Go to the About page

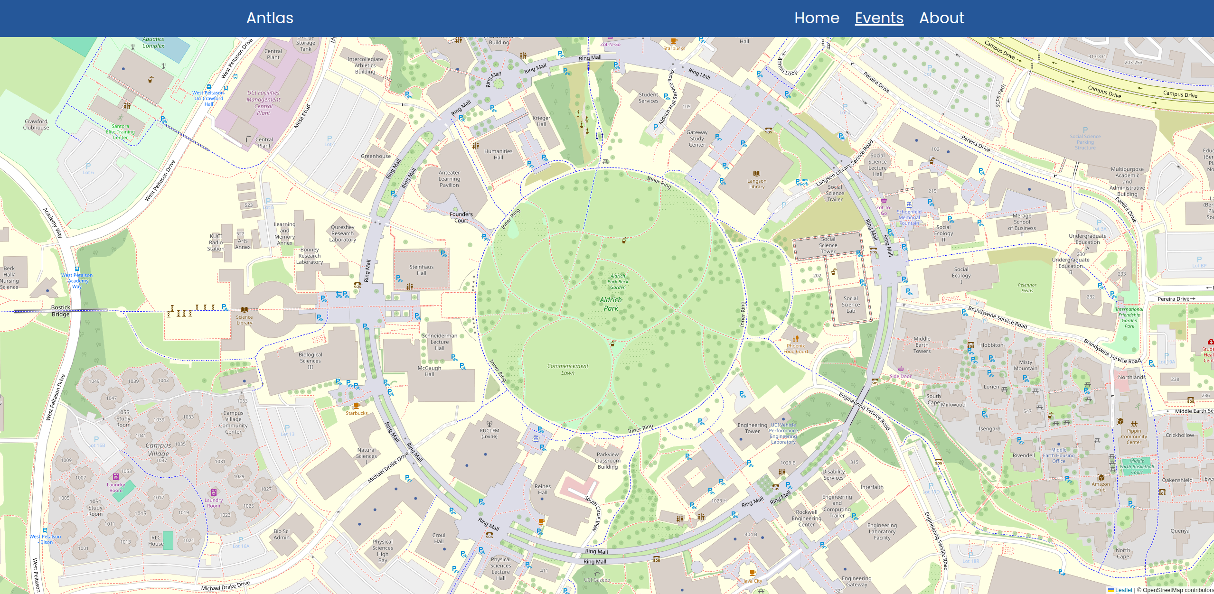coord(941,18)
